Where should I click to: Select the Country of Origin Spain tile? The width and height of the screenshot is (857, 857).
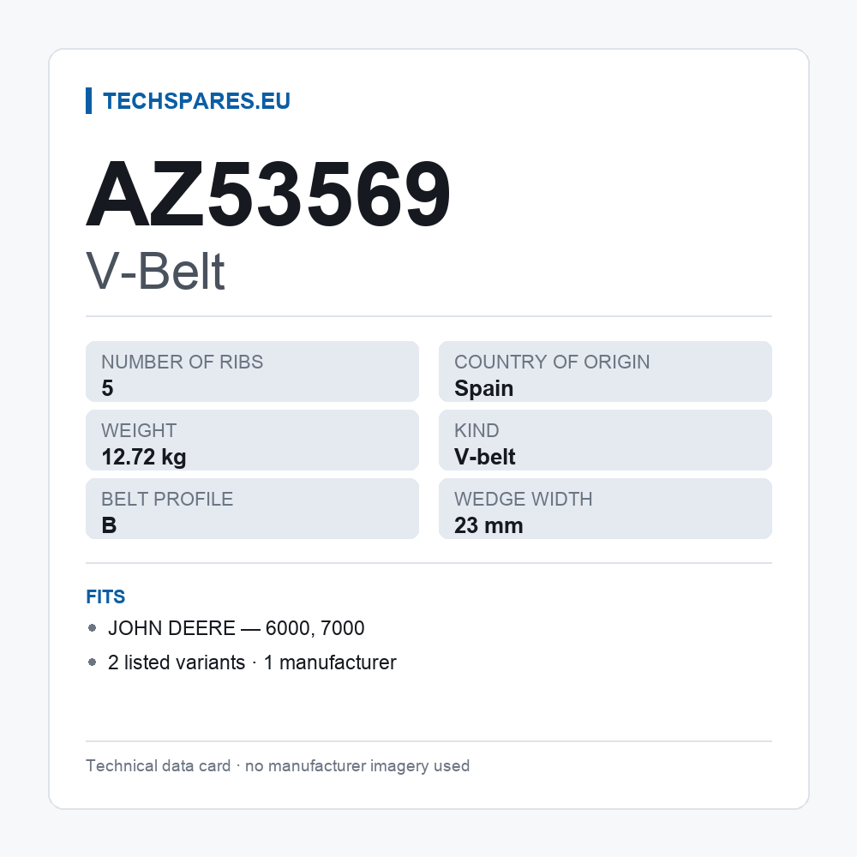[605, 372]
